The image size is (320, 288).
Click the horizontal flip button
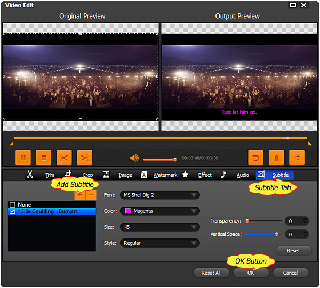click(276, 158)
